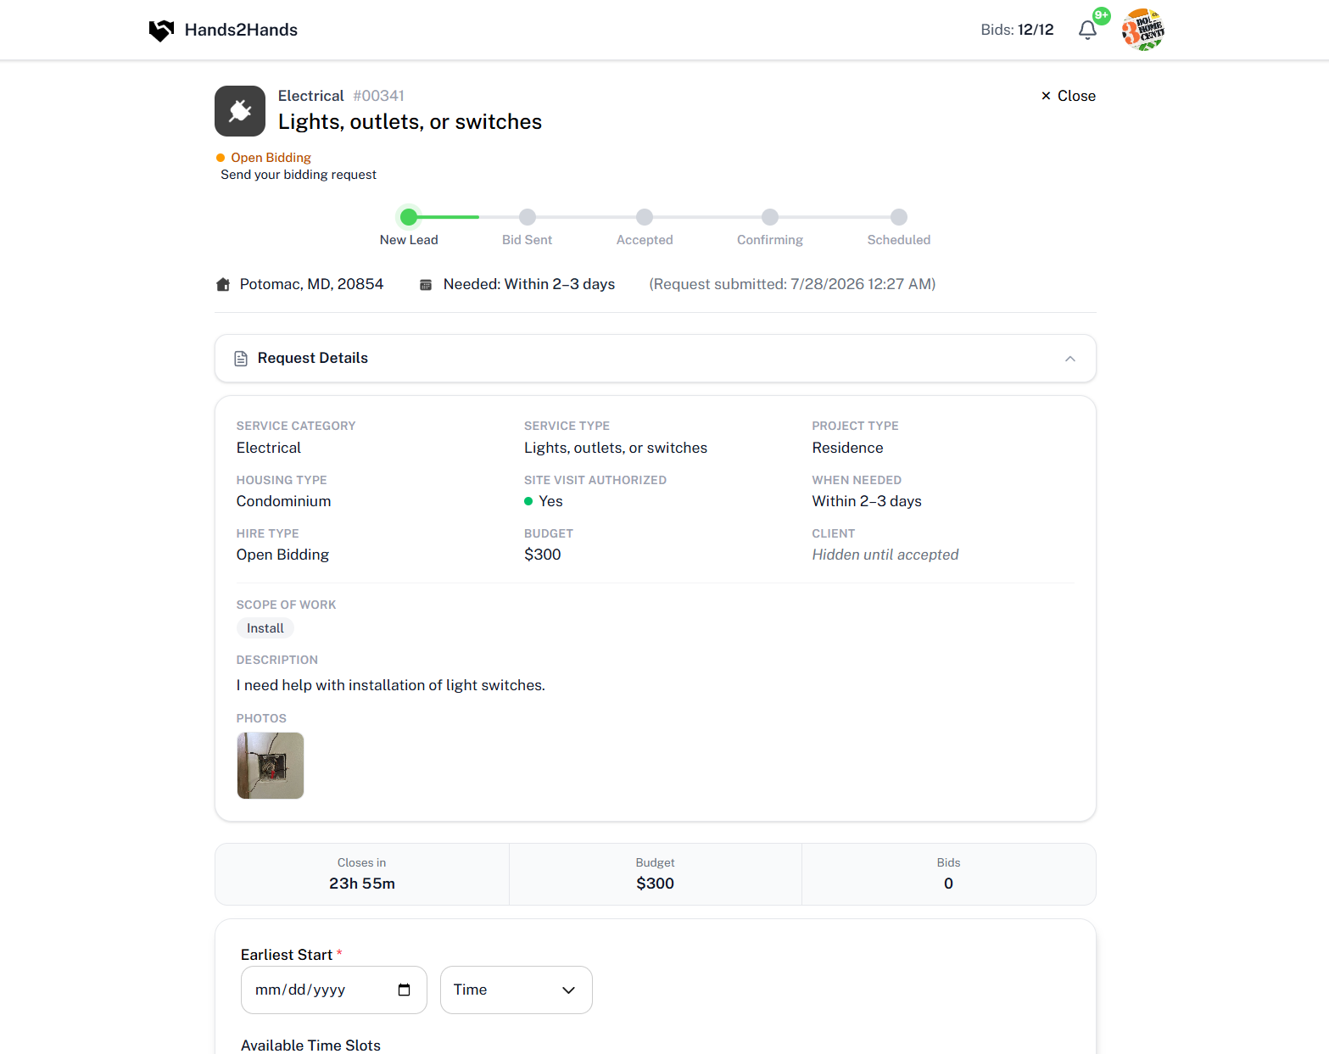Click the Bids 0 summary cell
This screenshot has height=1054, width=1329.
pos(948,874)
